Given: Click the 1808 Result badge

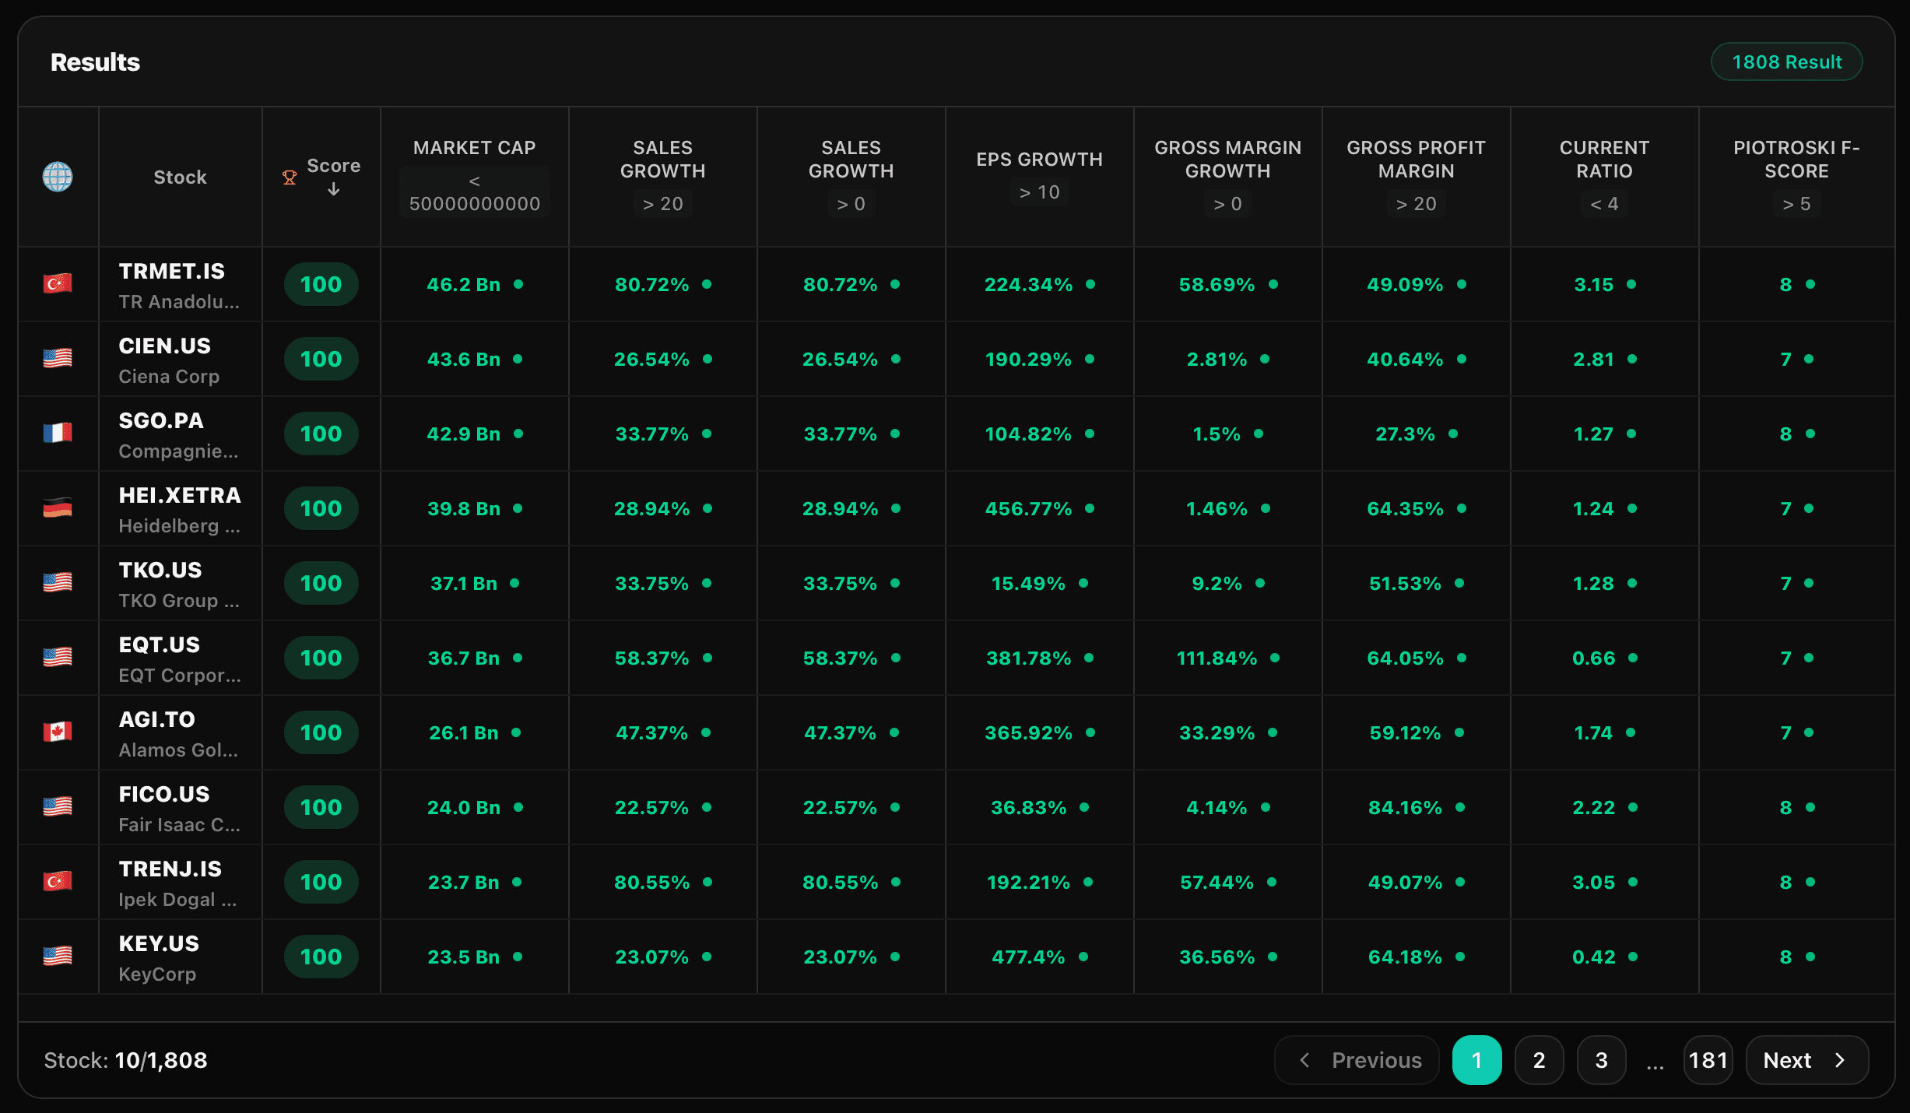Looking at the screenshot, I should click(x=1786, y=61).
